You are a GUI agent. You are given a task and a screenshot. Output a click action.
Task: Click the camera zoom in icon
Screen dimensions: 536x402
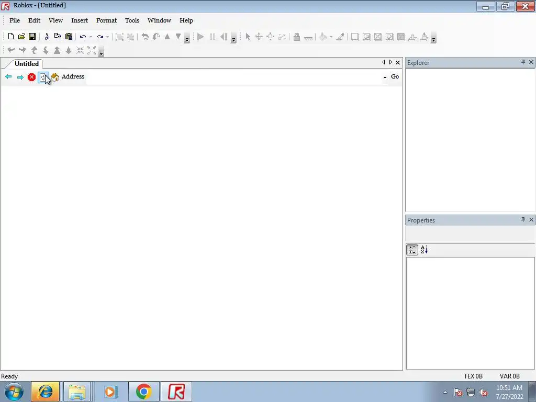pos(57,50)
